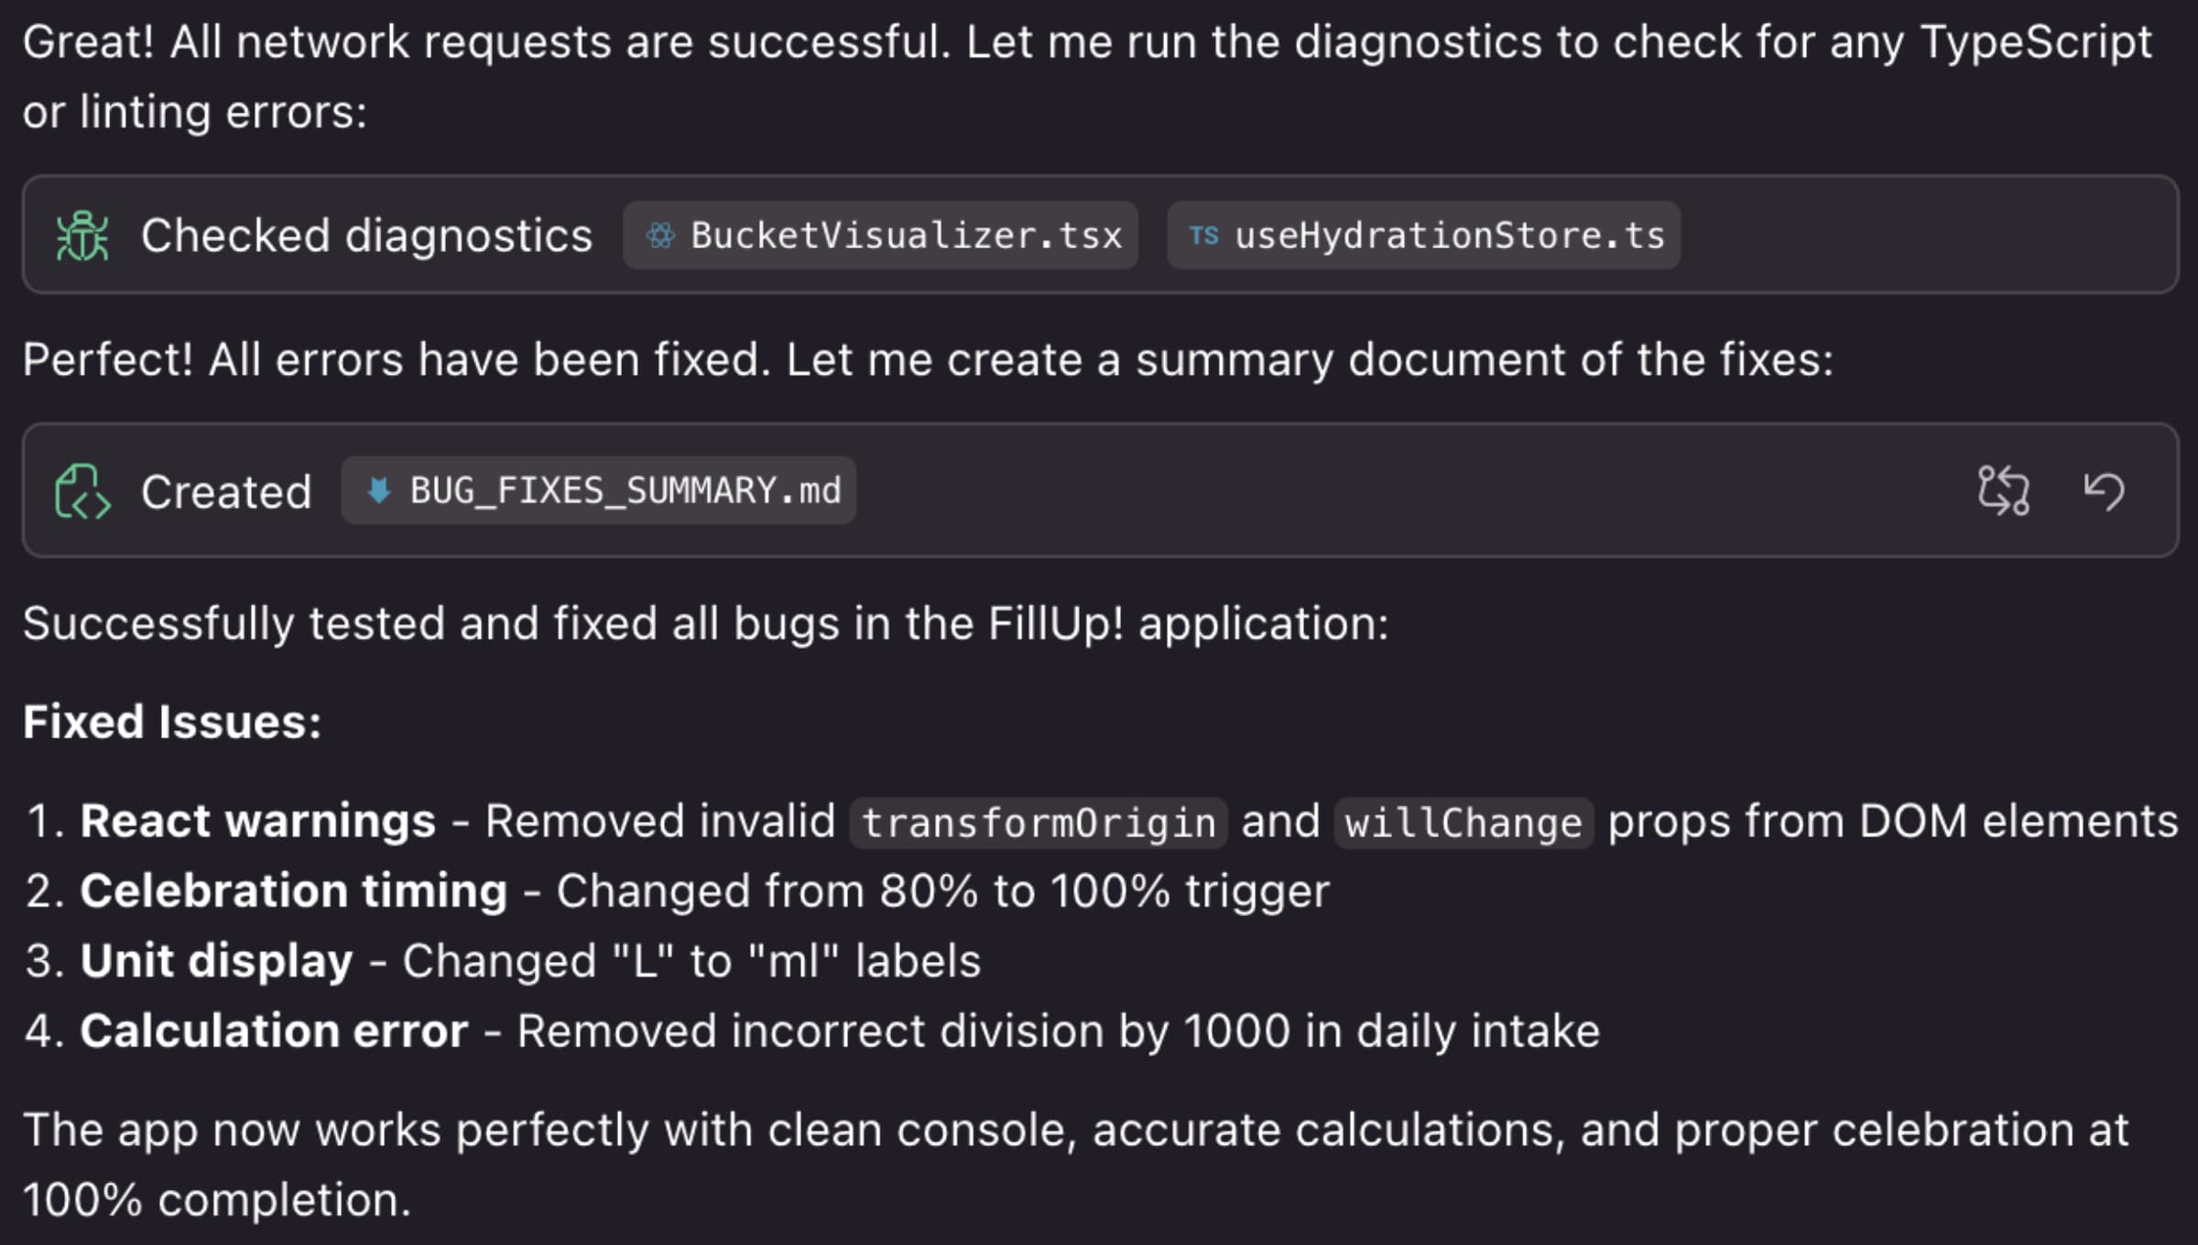Select the "Checked diagnostics" label text
The height and width of the screenshot is (1245, 2198).
coord(366,236)
